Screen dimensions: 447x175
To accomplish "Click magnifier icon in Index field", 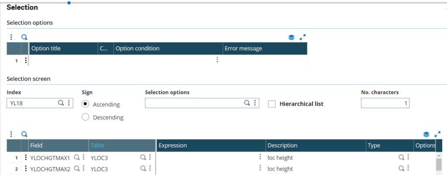I will pos(61,103).
